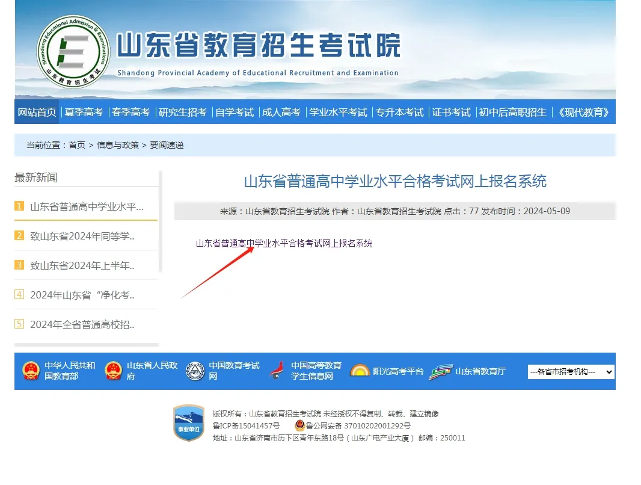Image resolution: width=641 pixels, height=485 pixels.
Task: Open the 阳光高考平台 link text
Action: 398,371
